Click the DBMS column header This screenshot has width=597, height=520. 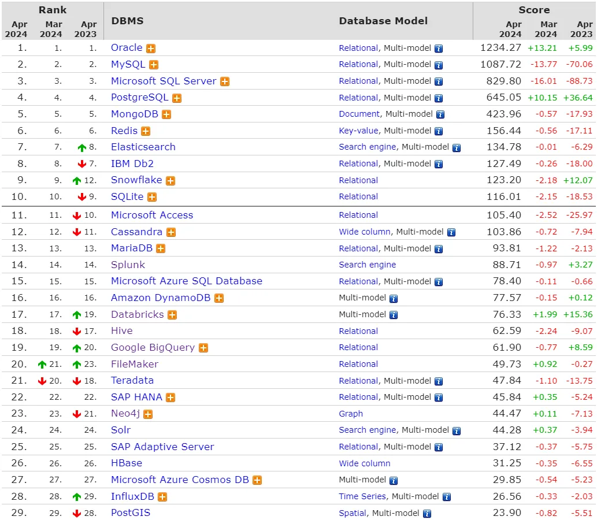pos(127,21)
